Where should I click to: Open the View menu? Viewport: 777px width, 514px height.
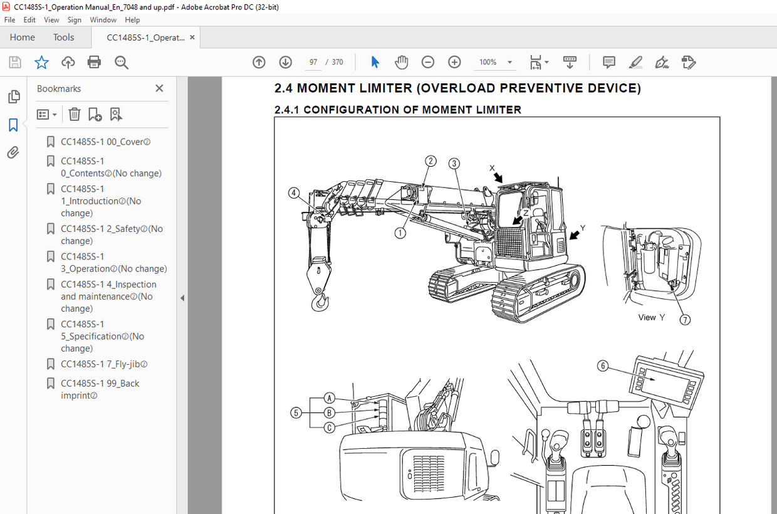pyautogui.click(x=51, y=19)
